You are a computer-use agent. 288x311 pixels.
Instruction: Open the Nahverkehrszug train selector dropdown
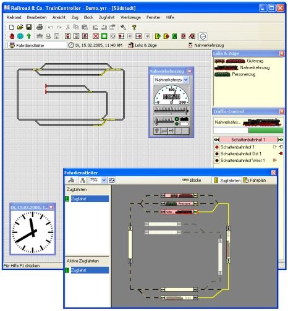[185, 80]
